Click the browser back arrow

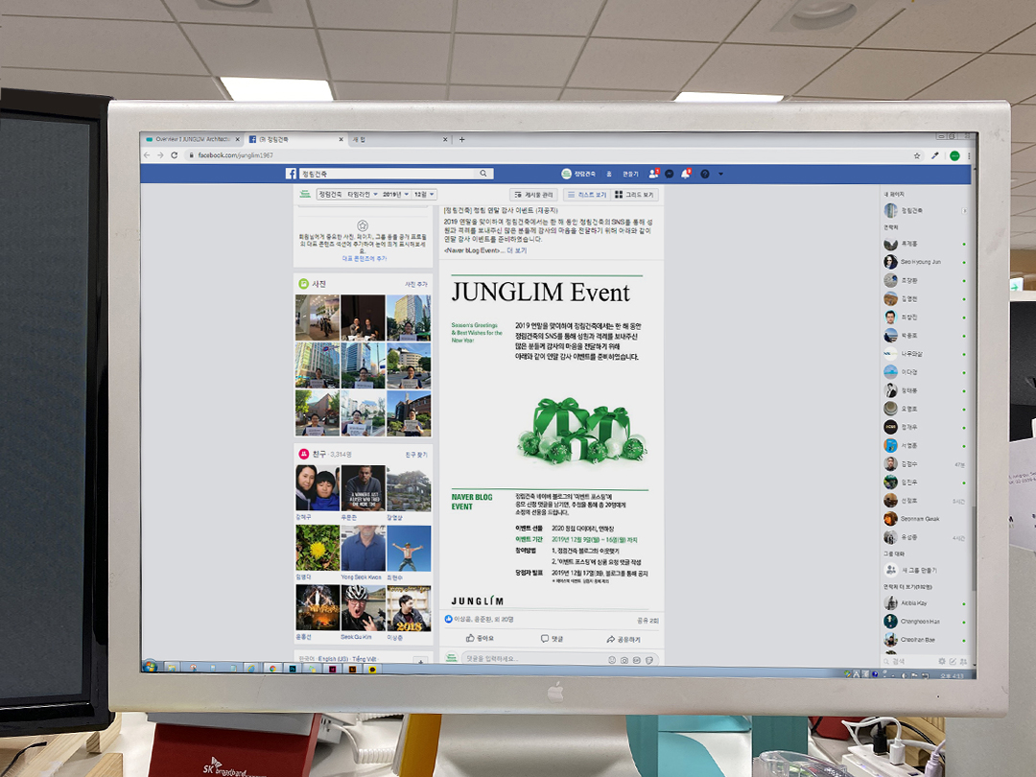(148, 155)
